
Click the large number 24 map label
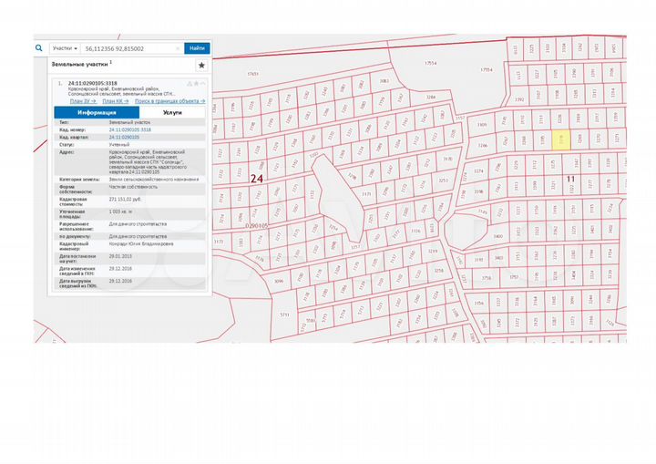(257, 180)
